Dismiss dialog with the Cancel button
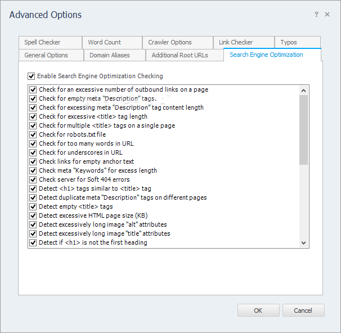Screen dimensions: 341x333 point(303,310)
